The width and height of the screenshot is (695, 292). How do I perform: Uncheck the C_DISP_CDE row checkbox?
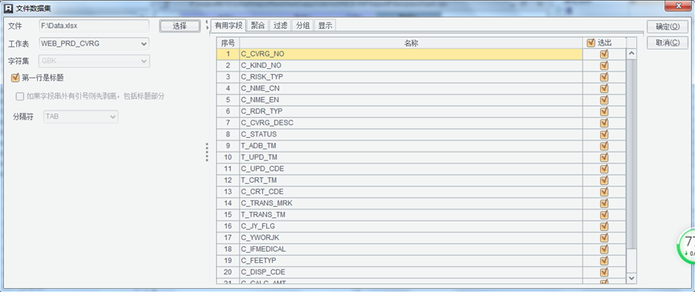(x=604, y=273)
